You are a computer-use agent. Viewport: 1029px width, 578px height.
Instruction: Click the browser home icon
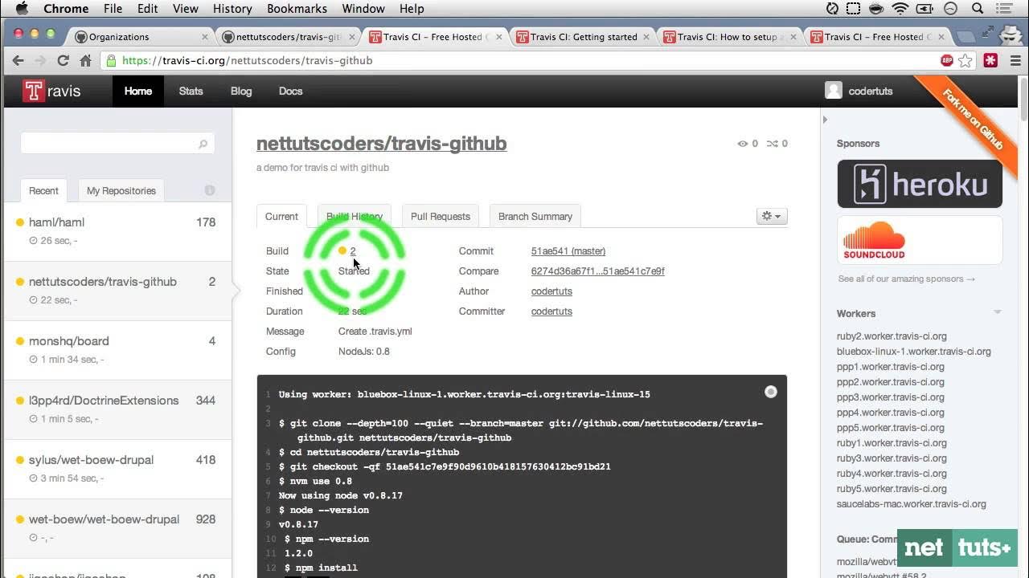(x=85, y=60)
